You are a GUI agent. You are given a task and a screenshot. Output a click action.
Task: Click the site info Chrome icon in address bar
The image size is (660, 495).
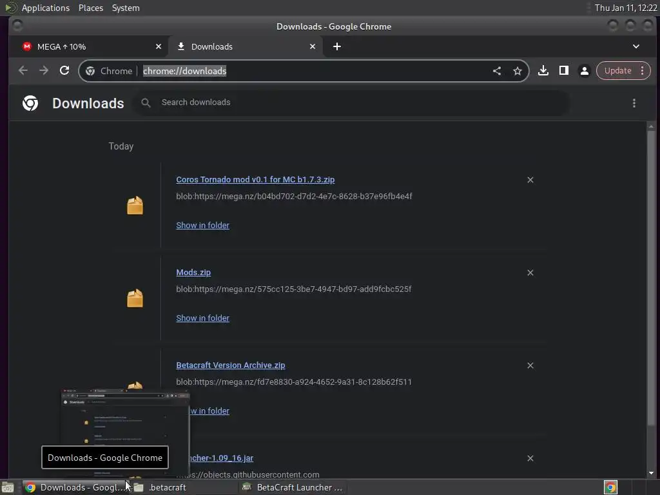pyautogui.click(x=90, y=71)
